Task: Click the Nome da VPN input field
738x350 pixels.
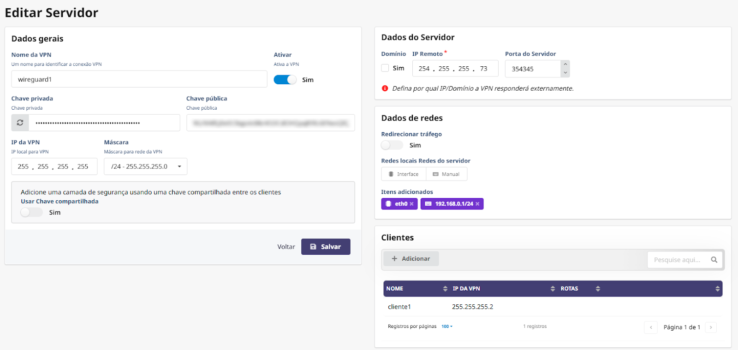Action: point(139,79)
